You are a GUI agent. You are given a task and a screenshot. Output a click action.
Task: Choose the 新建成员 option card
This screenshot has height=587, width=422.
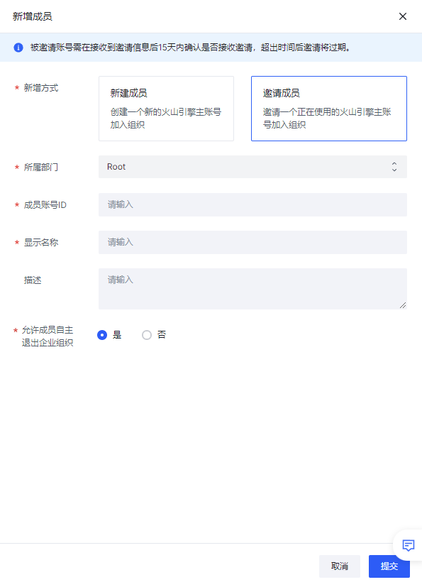coord(166,109)
